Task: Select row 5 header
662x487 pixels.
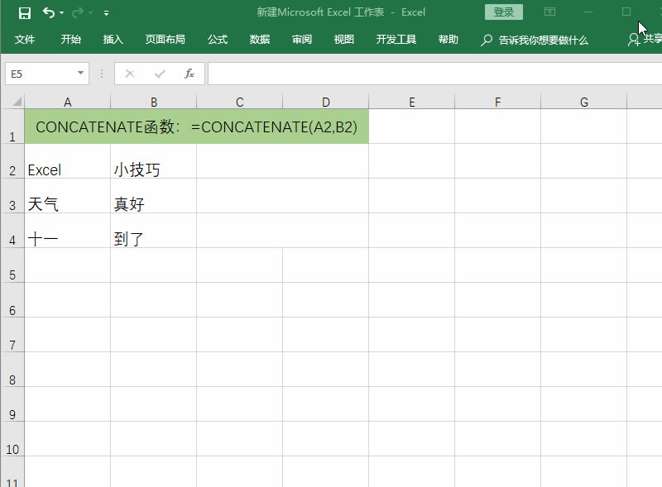Action: click(12, 265)
